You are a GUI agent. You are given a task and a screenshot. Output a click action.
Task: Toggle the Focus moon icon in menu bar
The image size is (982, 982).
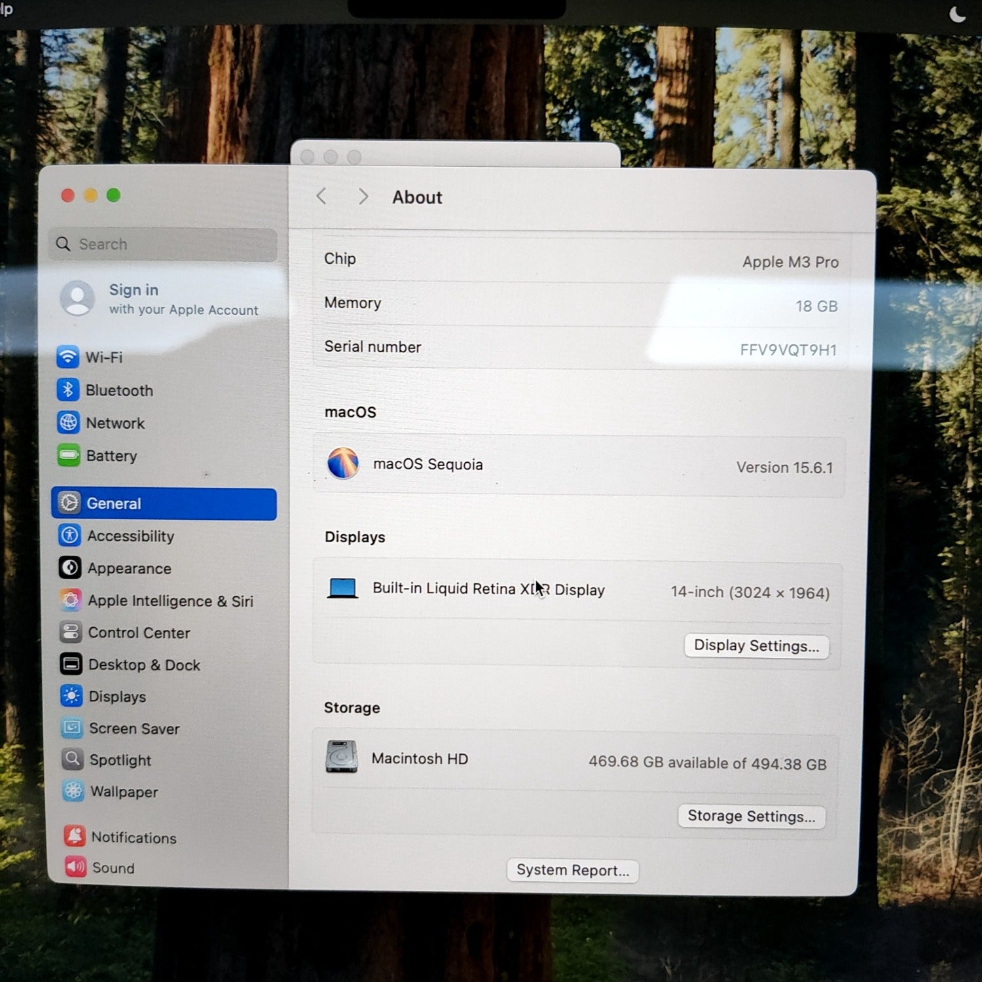click(x=957, y=14)
